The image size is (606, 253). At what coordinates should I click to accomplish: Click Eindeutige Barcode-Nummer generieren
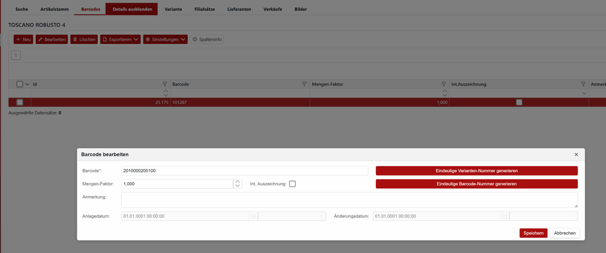pyautogui.click(x=476, y=184)
